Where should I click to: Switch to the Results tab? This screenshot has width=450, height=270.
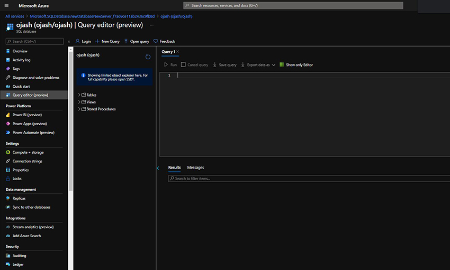[x=175, y=167]
